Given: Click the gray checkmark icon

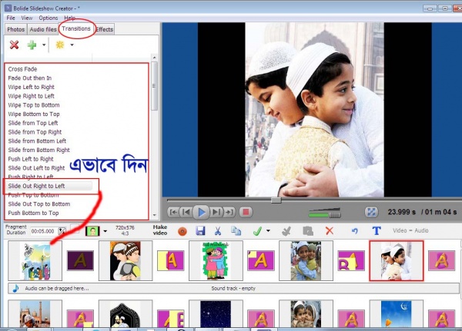Looking at the screenshot, I should coord(286,231).
